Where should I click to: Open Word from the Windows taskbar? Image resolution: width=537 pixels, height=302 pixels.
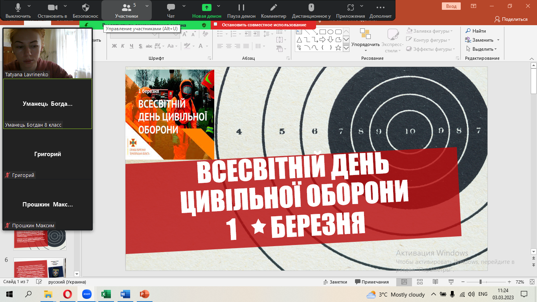[x=125, y=294]
